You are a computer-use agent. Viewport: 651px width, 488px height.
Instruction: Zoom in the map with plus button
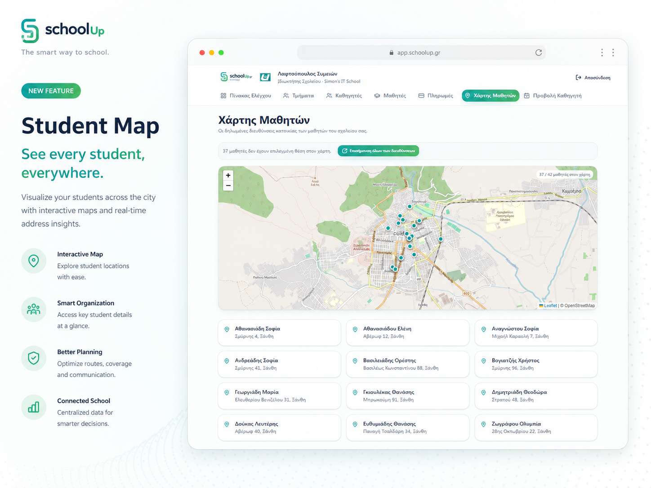coord(228,176)
